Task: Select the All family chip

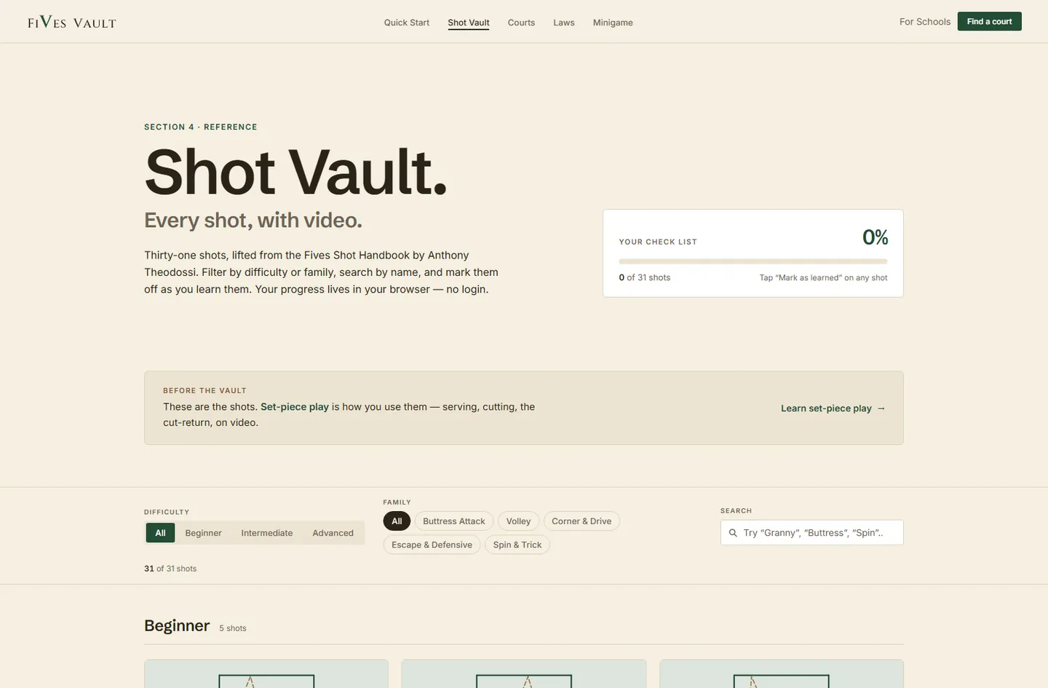Action: 397,521
